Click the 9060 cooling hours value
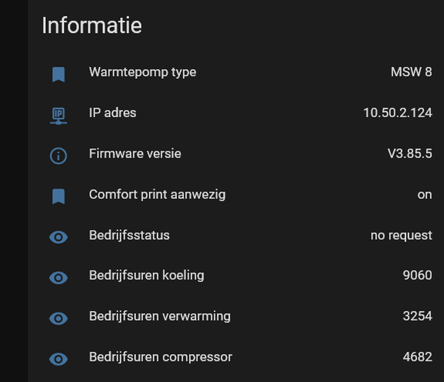444x382 pixels. [x=417, y=275]
